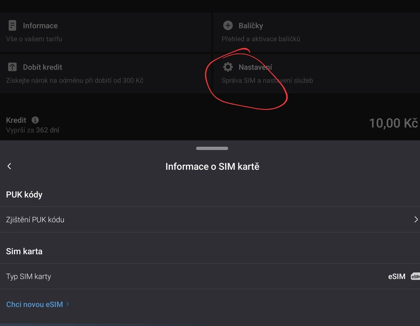Image resolution: width=420 pixels, height=326 pixels.
Task: Click the 10,00 Kč credit amount
Action: [x=393, y=123]
